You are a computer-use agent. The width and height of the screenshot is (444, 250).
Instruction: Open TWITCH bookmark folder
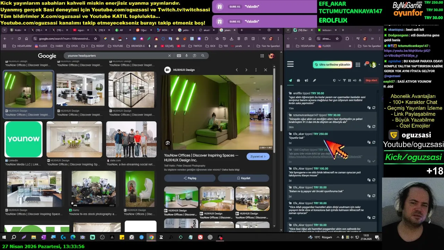tap(195, 46)
